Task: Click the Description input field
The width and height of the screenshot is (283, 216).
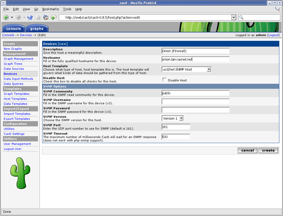Action: click(195, 51)
